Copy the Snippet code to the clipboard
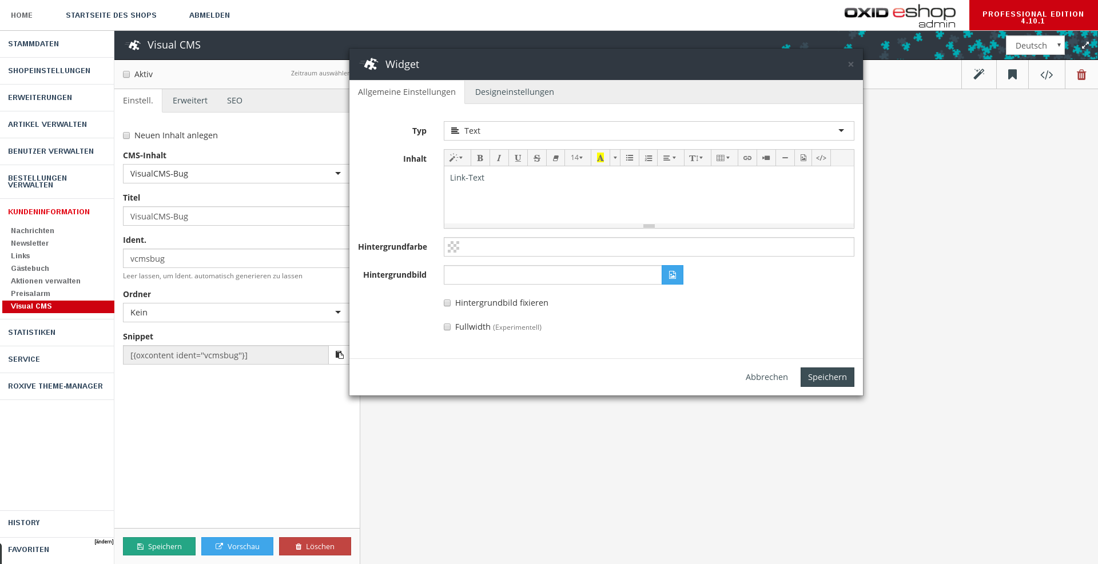This screenshot has height=564, width=1098. click(339, 355)
